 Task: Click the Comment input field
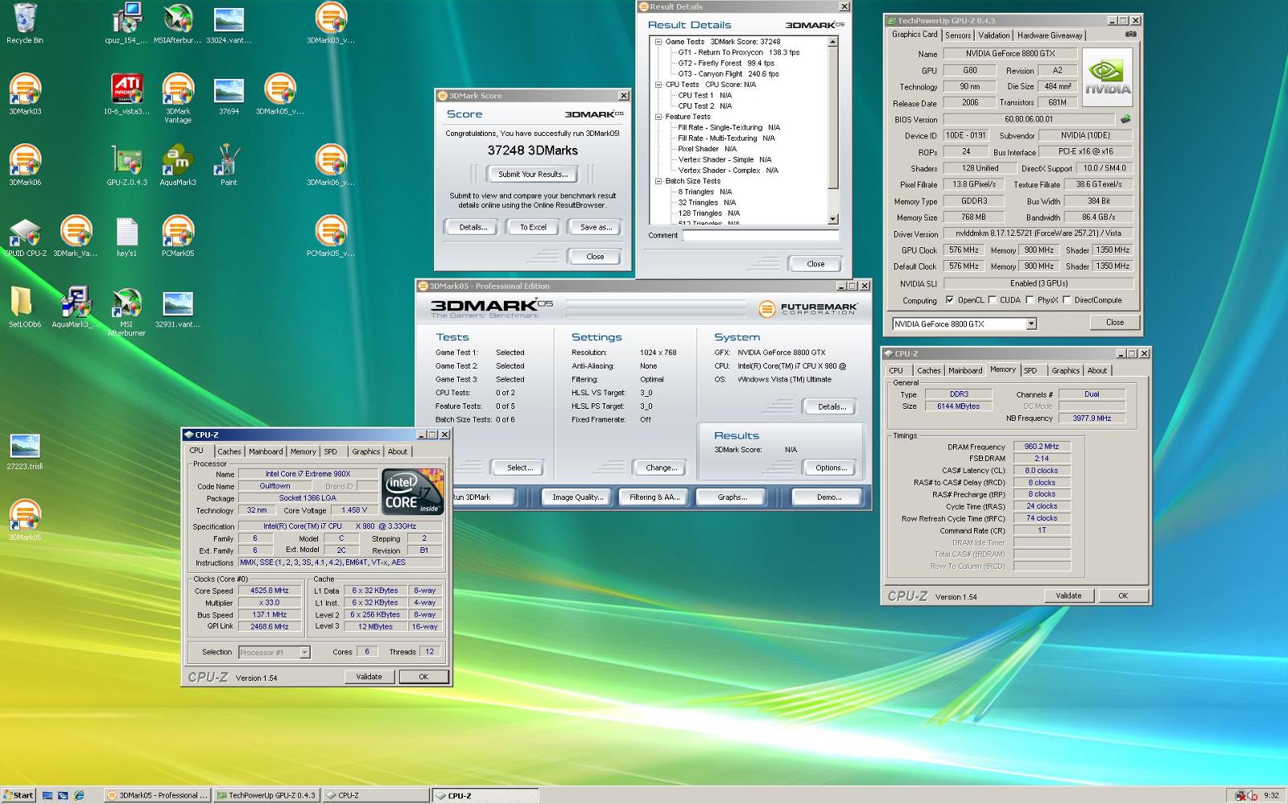click(x=761, y=235)
